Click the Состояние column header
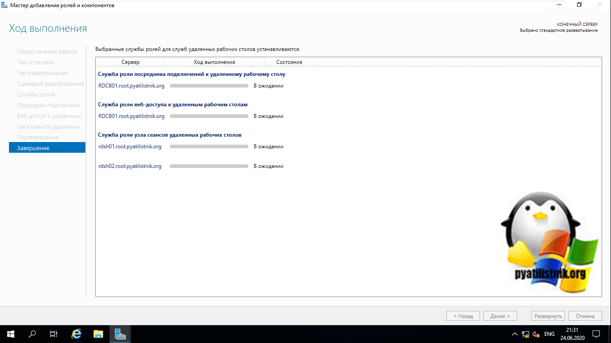Viewport: 611px width, 343px height. [x=289, y=62]
